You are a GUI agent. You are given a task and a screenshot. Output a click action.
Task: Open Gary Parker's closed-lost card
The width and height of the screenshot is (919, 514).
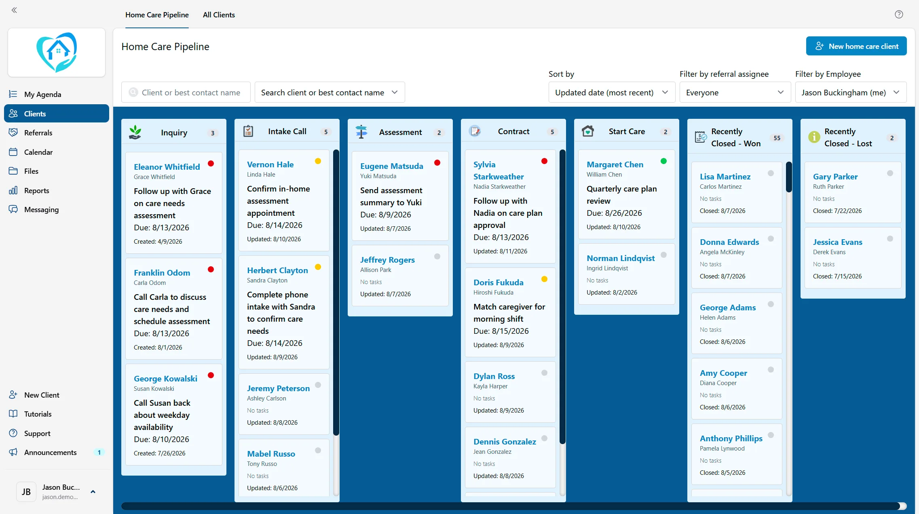pos(853,192)
